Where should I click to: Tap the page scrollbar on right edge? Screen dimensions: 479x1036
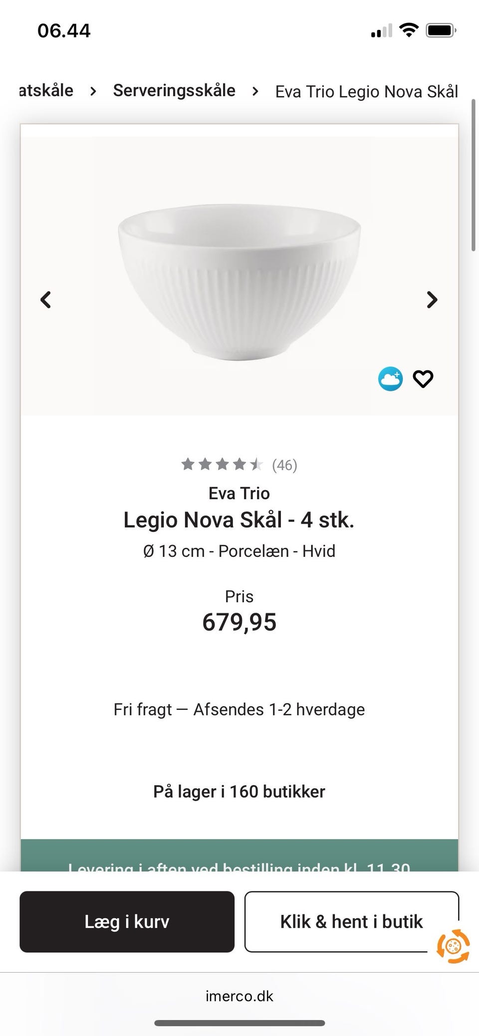(x=474, y=174)
